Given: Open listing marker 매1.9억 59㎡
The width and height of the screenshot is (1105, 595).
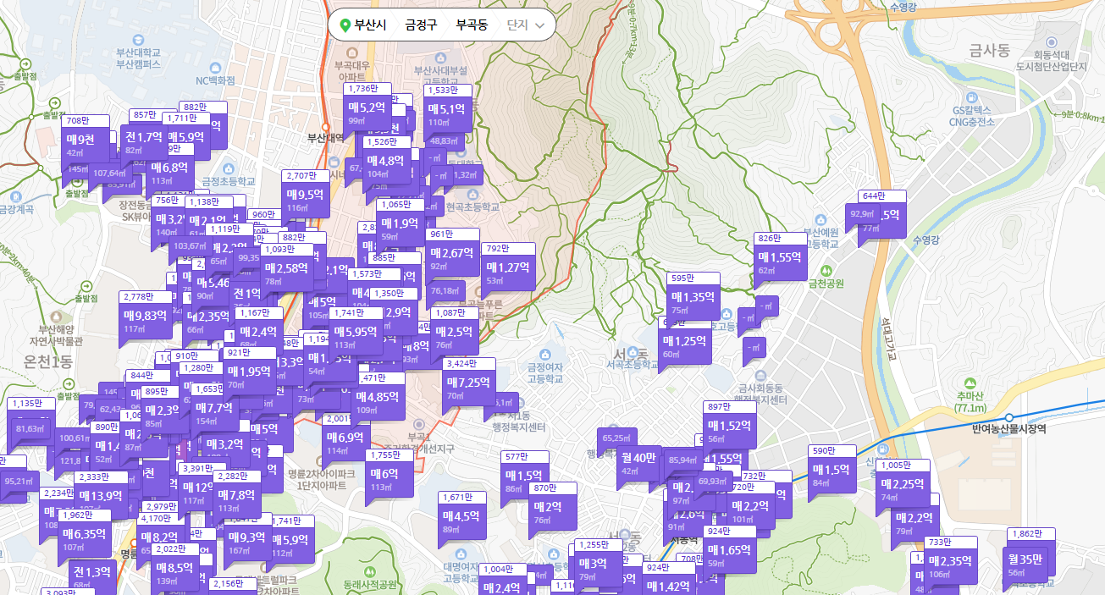Looking at the screenshot, I should pyautogui.click(x=400, y=225).
